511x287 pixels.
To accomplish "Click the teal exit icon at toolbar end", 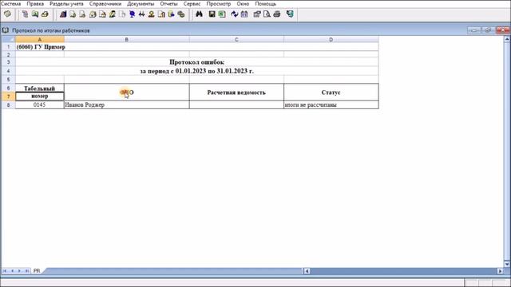I will coord(290,14).
